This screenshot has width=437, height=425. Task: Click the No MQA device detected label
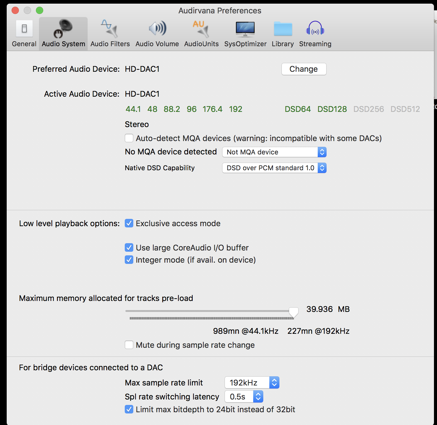pos(171,152)
